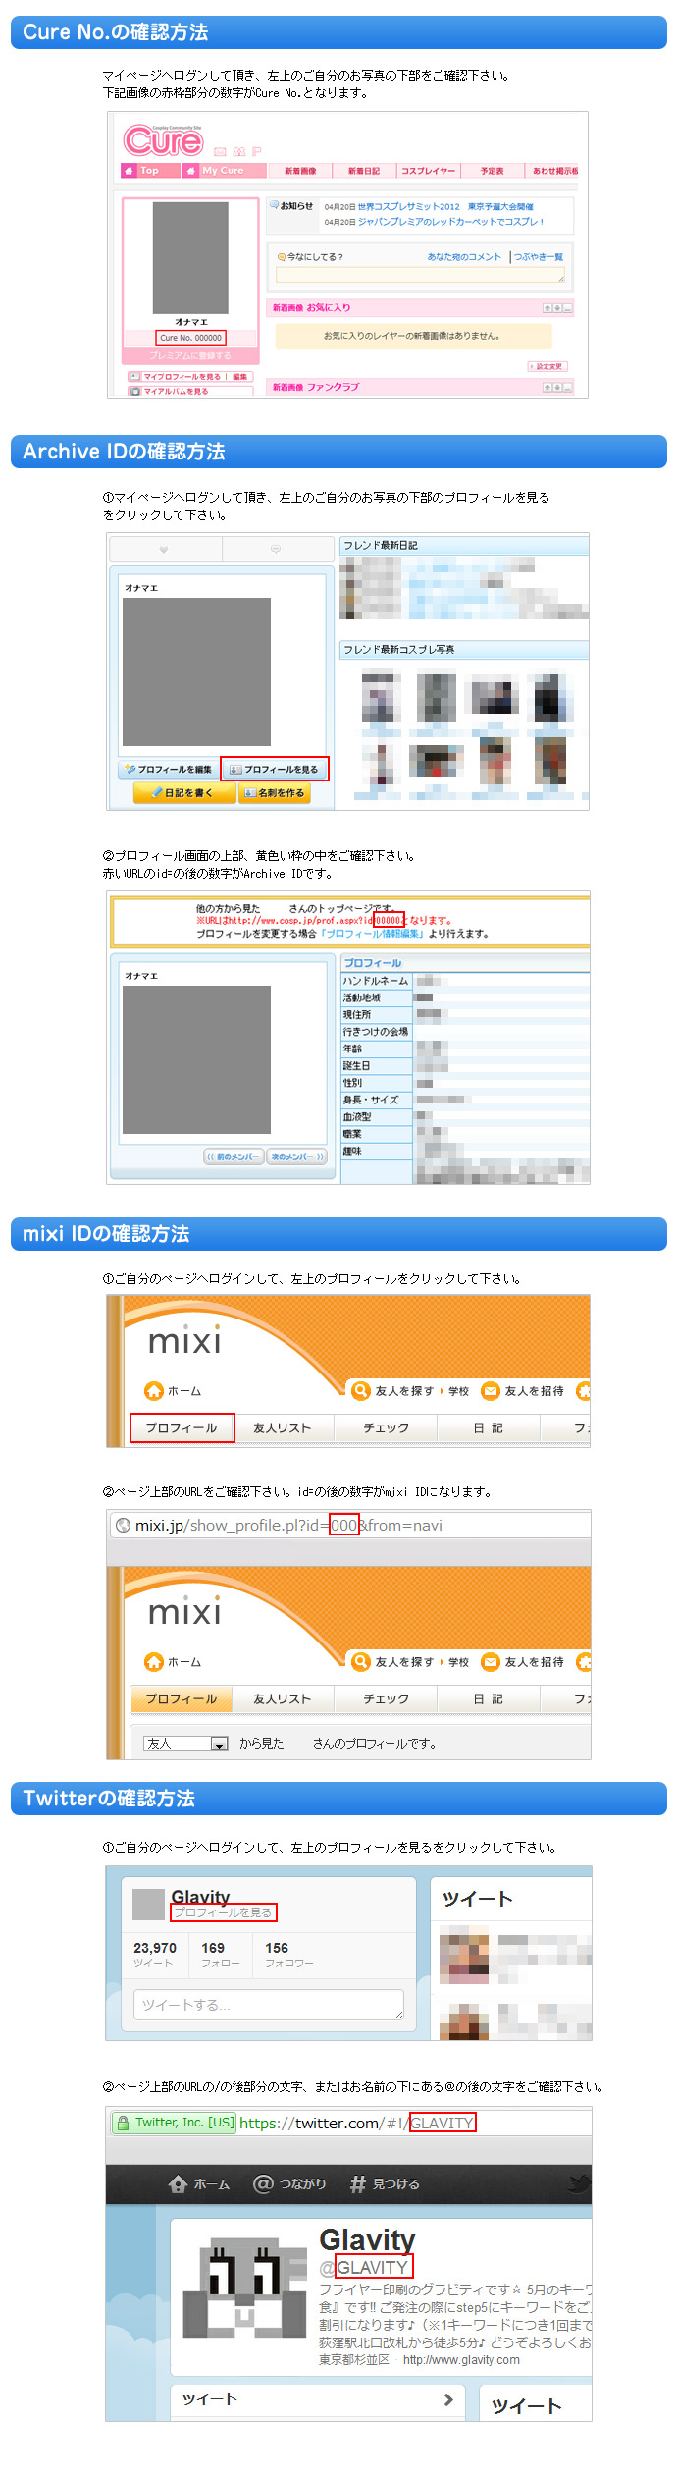
Task: Expand the ツイート chevron below the Glavity profile
Action: (448, 2398)
